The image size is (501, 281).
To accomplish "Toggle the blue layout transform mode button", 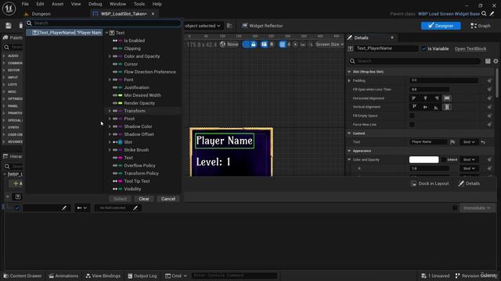I will point(265,44).
